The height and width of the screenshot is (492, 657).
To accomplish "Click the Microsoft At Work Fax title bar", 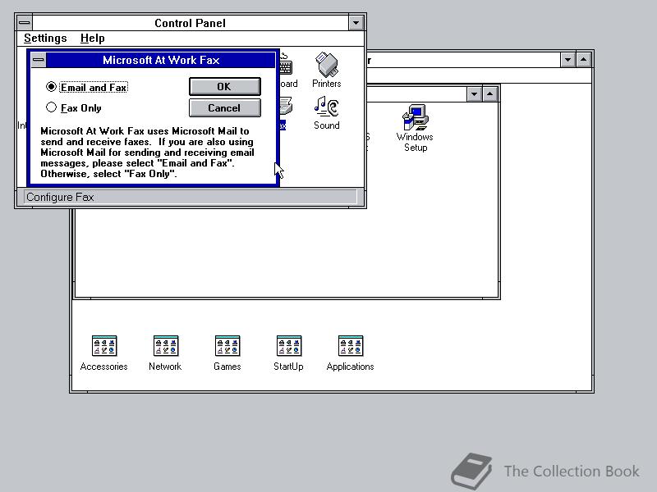I will 161,60.
